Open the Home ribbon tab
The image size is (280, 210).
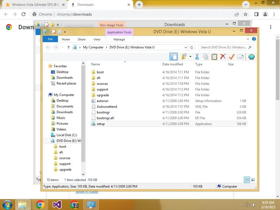66,39
